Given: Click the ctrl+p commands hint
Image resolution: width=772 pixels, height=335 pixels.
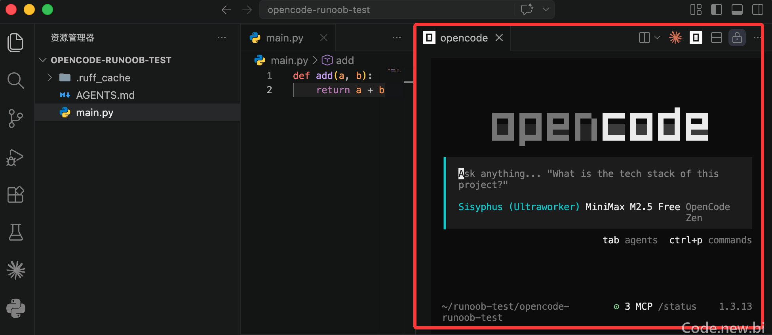Looking at the screenshot, I should (x=710, y=240).
